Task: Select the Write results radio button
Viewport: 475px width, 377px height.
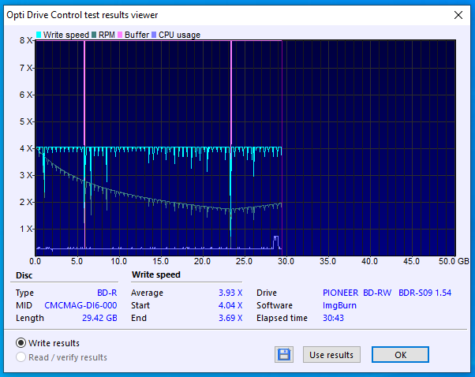Action: point(21,343)
